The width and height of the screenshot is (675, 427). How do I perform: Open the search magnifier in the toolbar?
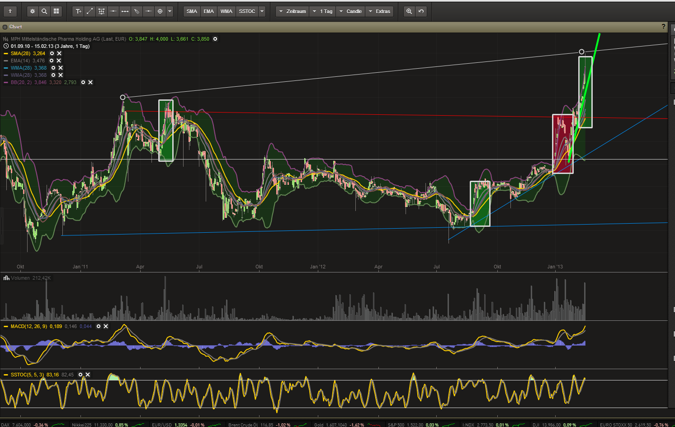[44, 11]
